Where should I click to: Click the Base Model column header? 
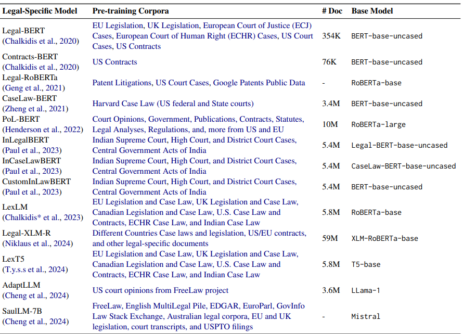(x=372, y=11)
